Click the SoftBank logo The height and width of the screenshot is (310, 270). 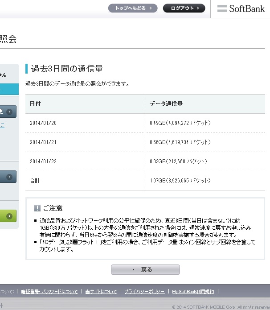point(241,8)
